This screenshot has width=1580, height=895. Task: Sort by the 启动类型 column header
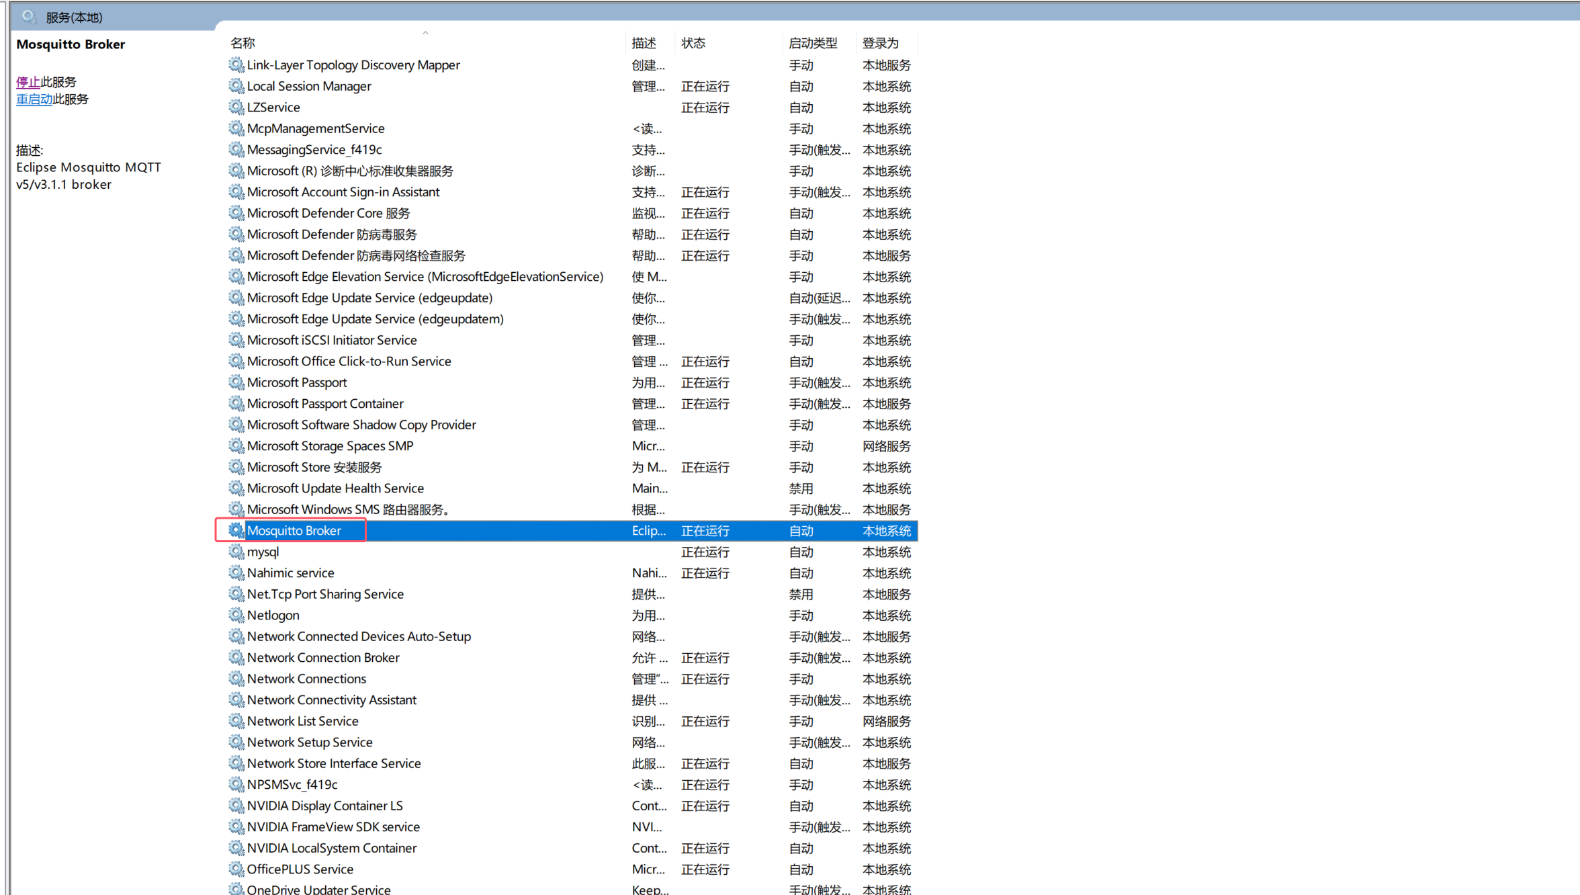(813, 43)
